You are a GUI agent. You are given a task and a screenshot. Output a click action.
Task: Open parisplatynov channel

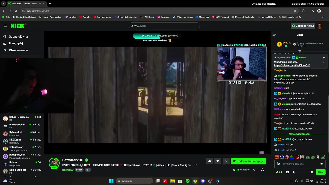22,156
